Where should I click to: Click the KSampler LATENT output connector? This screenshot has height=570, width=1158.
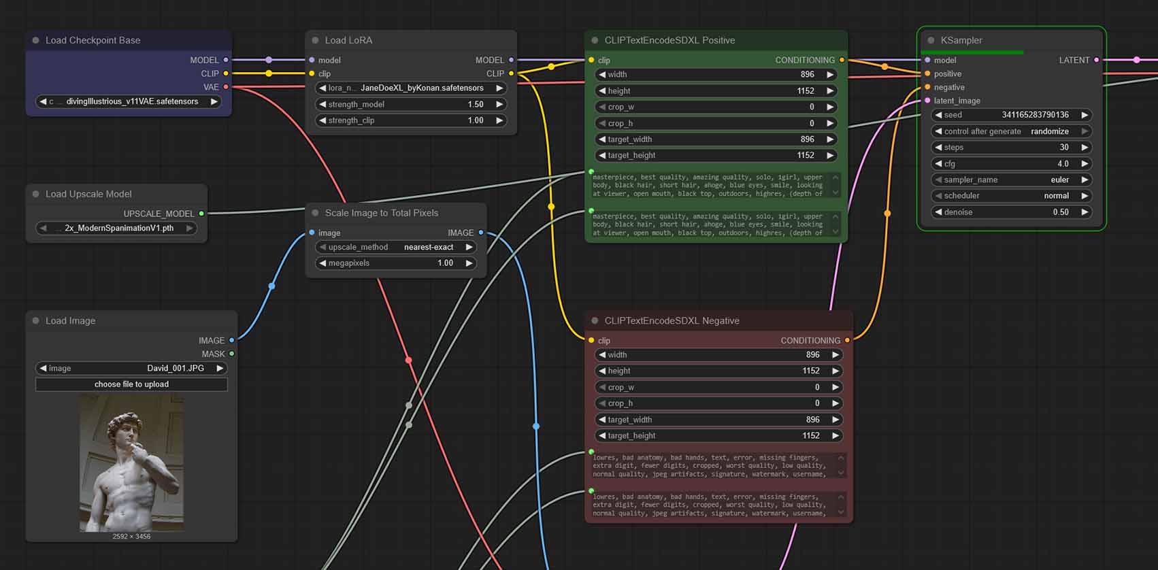pos(1096,60)
